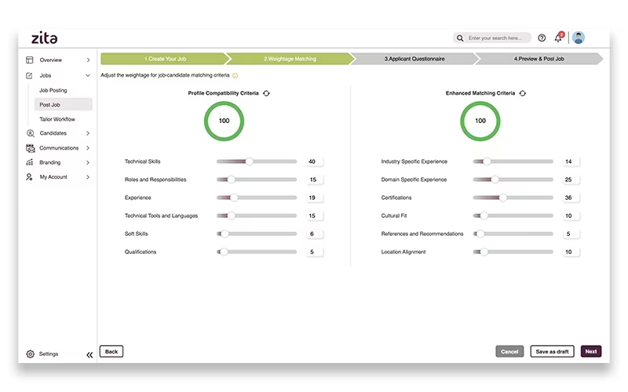Open the help question mark icon
The width and height of the screenshot is (628, 392).
(542, 38)
